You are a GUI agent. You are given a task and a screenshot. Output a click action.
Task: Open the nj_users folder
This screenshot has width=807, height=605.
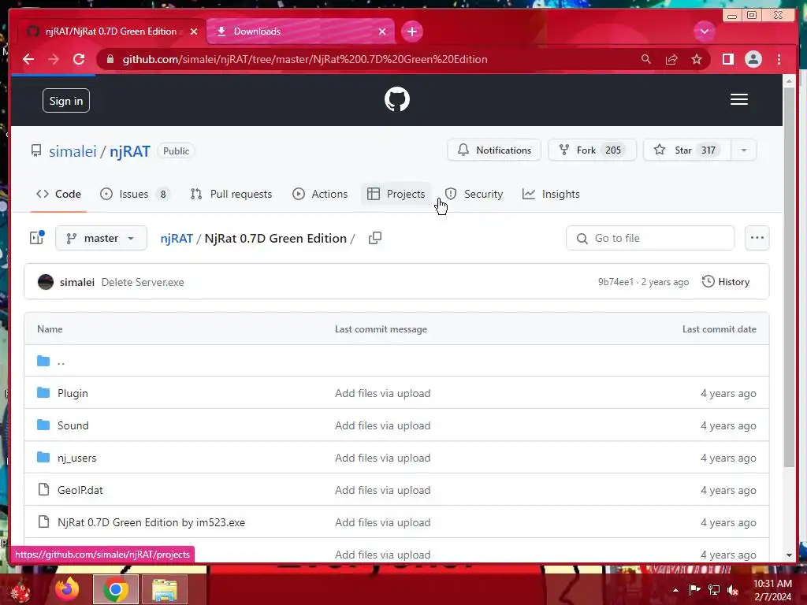(x=76, y=458)
